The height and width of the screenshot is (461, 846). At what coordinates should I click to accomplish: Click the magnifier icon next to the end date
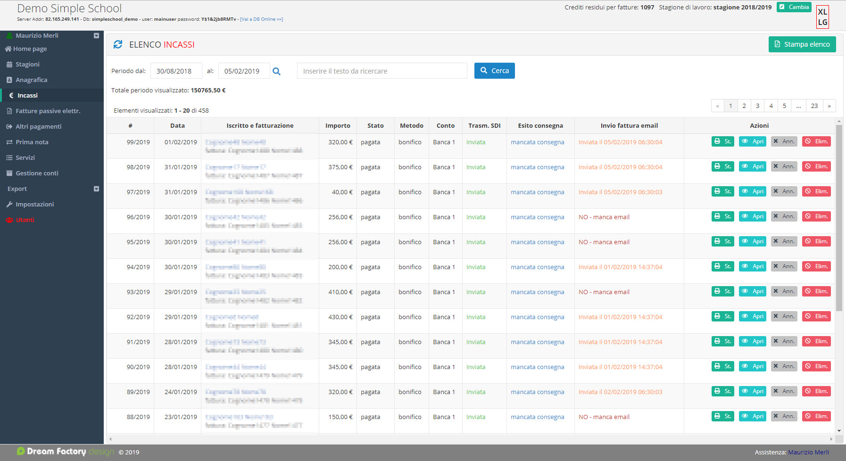(x=277, y=71)
